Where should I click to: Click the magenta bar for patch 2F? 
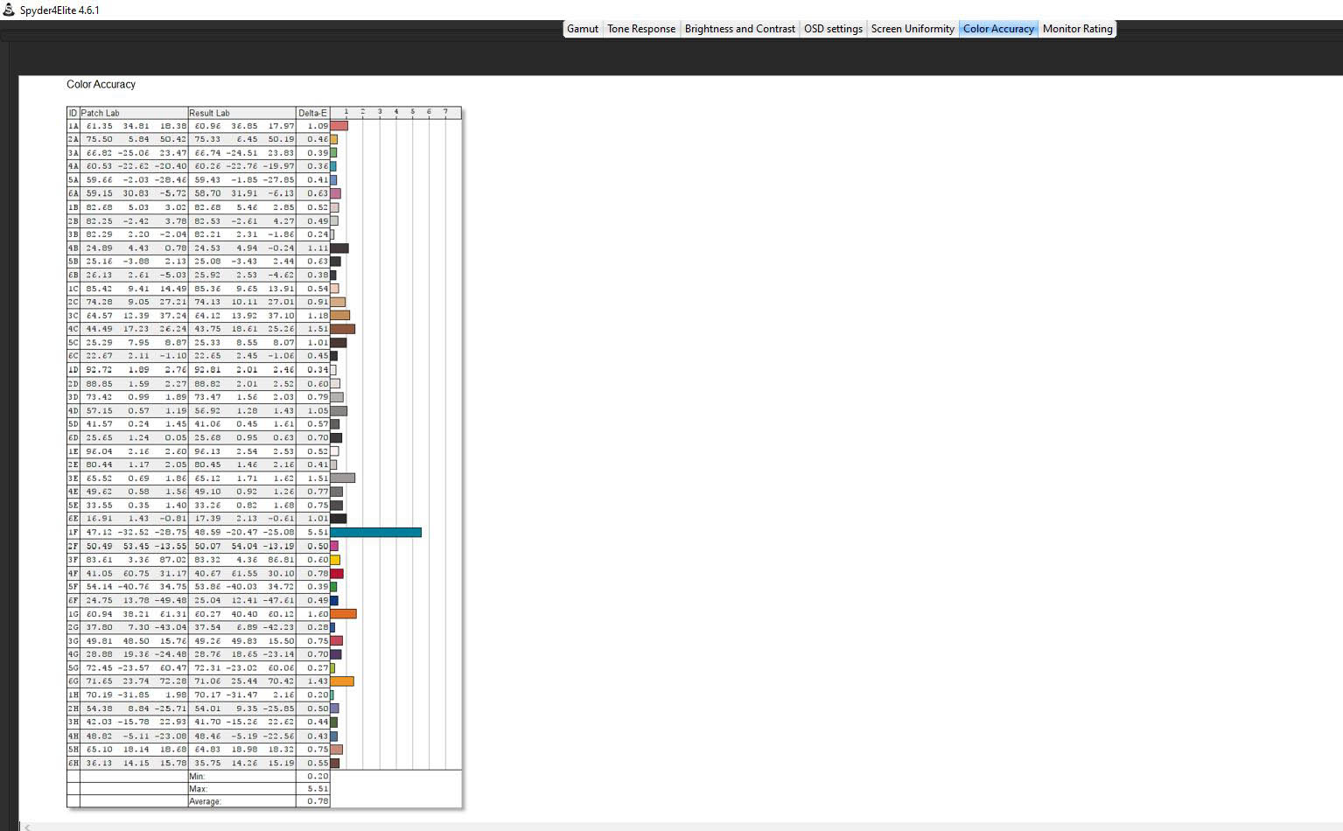click(x=334, y=546)
